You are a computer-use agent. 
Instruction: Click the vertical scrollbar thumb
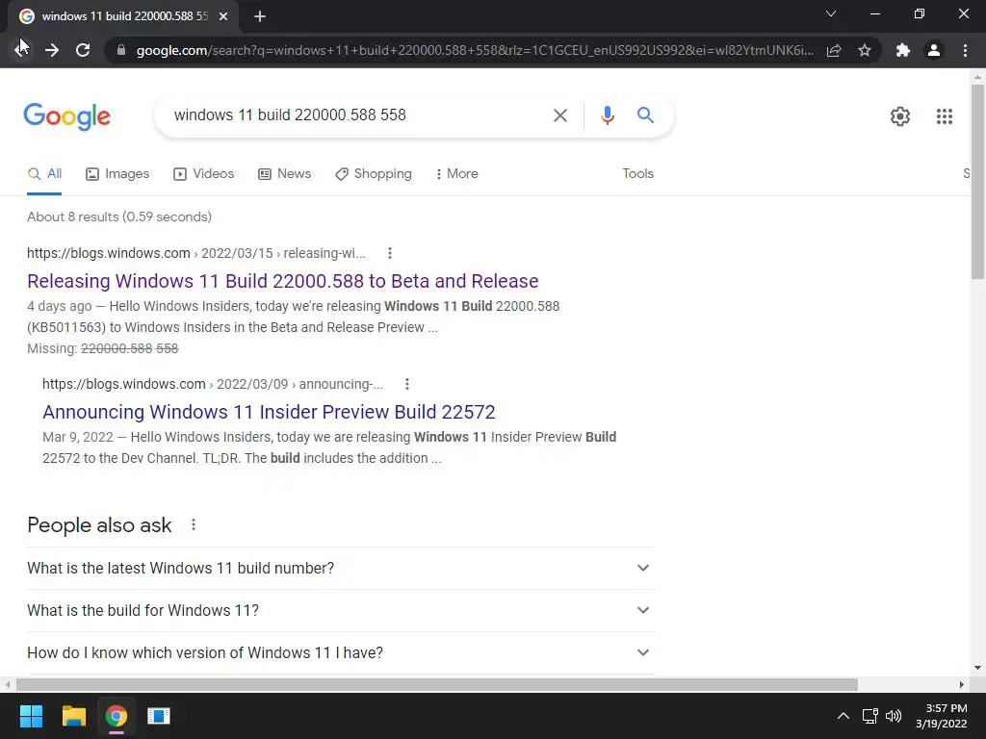[x=977, y=181]
